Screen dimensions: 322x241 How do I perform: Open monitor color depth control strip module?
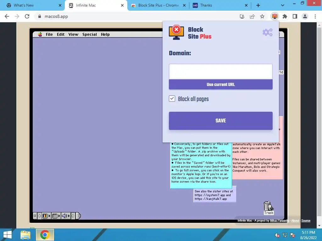coord(45,216)
